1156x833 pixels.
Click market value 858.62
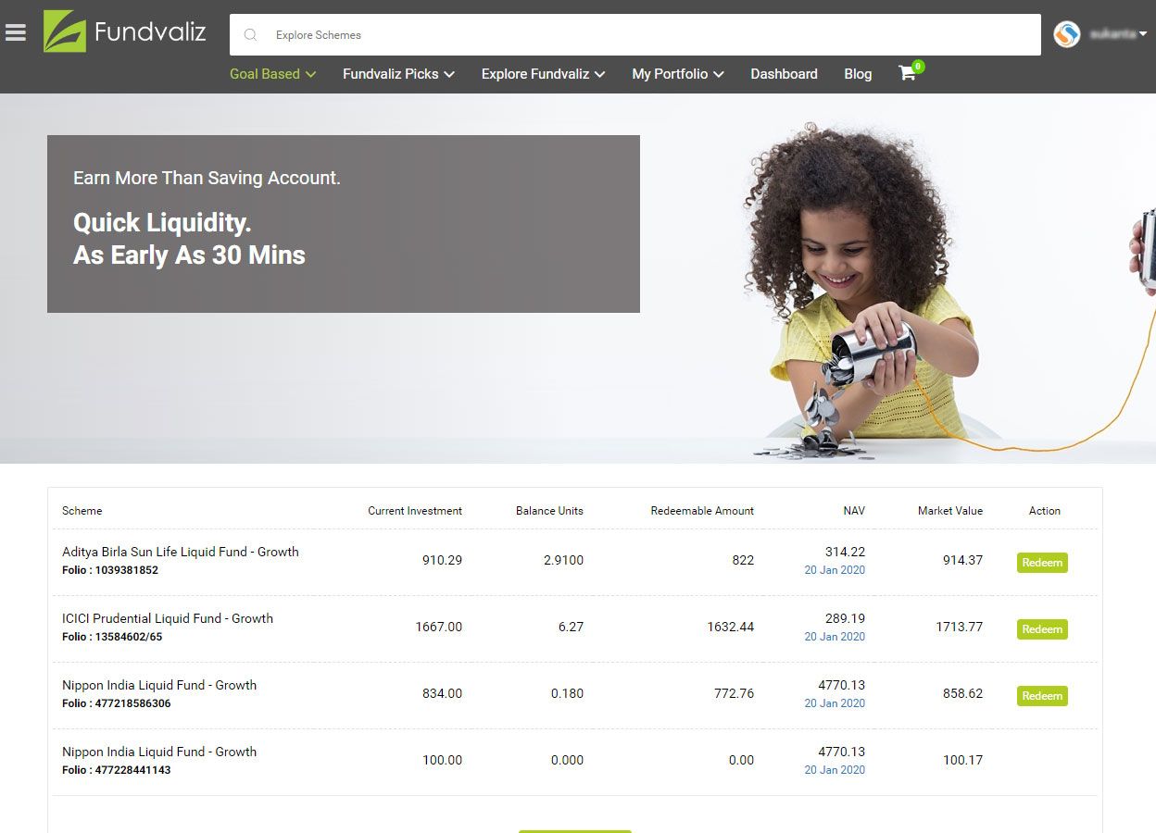click(x=963, y=693)
